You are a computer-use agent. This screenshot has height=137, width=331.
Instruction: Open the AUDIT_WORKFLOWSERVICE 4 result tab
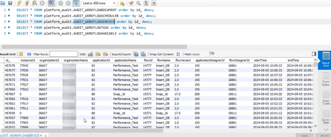point(21,135)
